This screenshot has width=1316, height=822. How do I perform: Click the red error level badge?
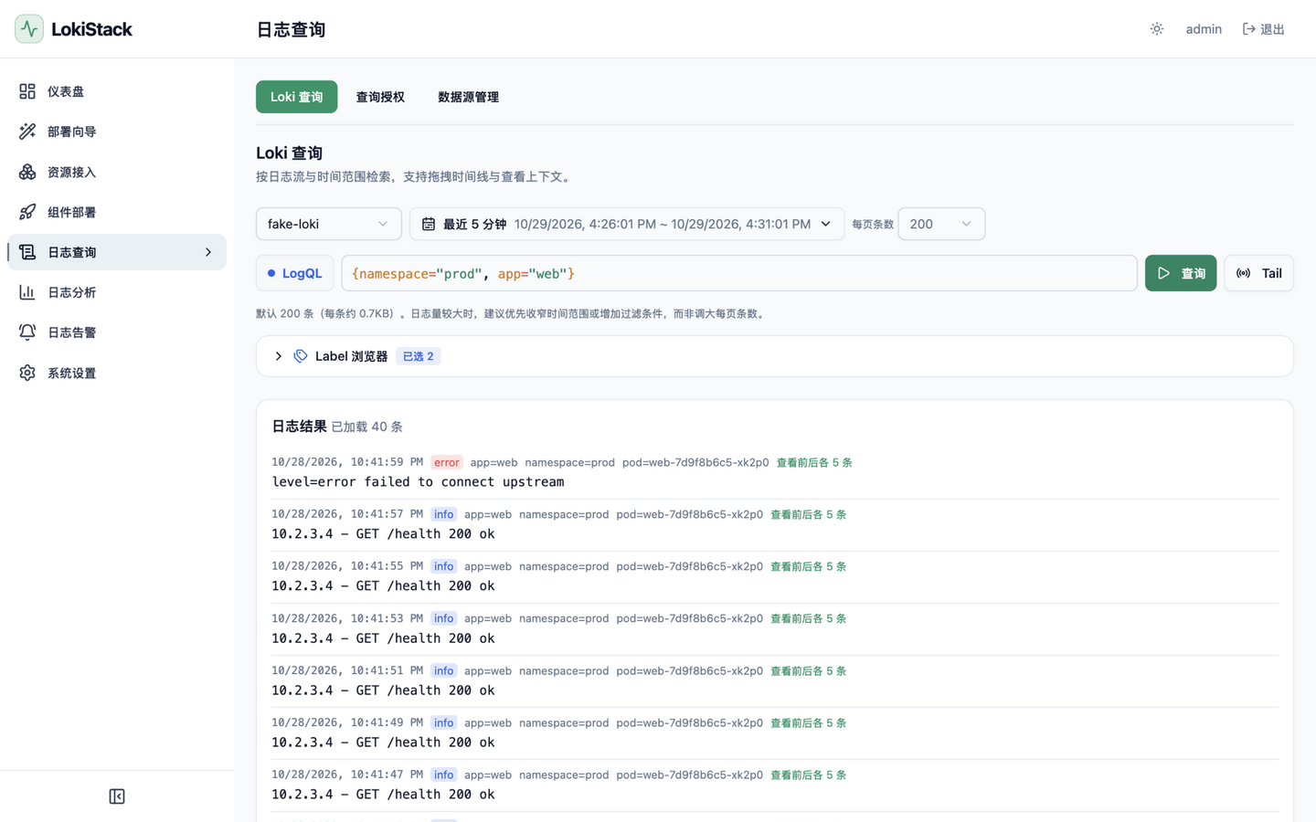pos(447,462)
